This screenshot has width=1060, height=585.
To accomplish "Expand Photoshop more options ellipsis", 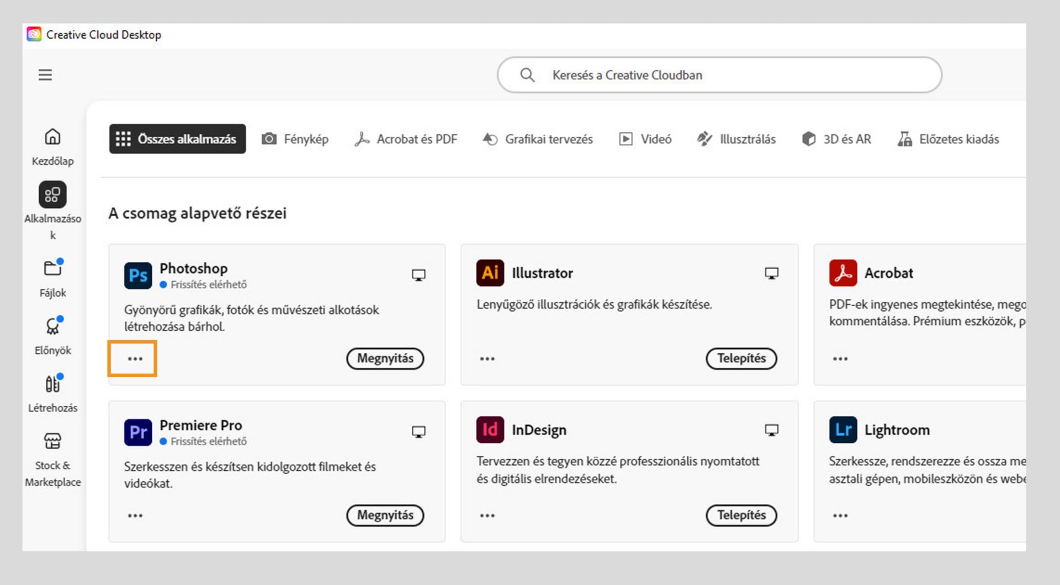I will pos(135,359).
